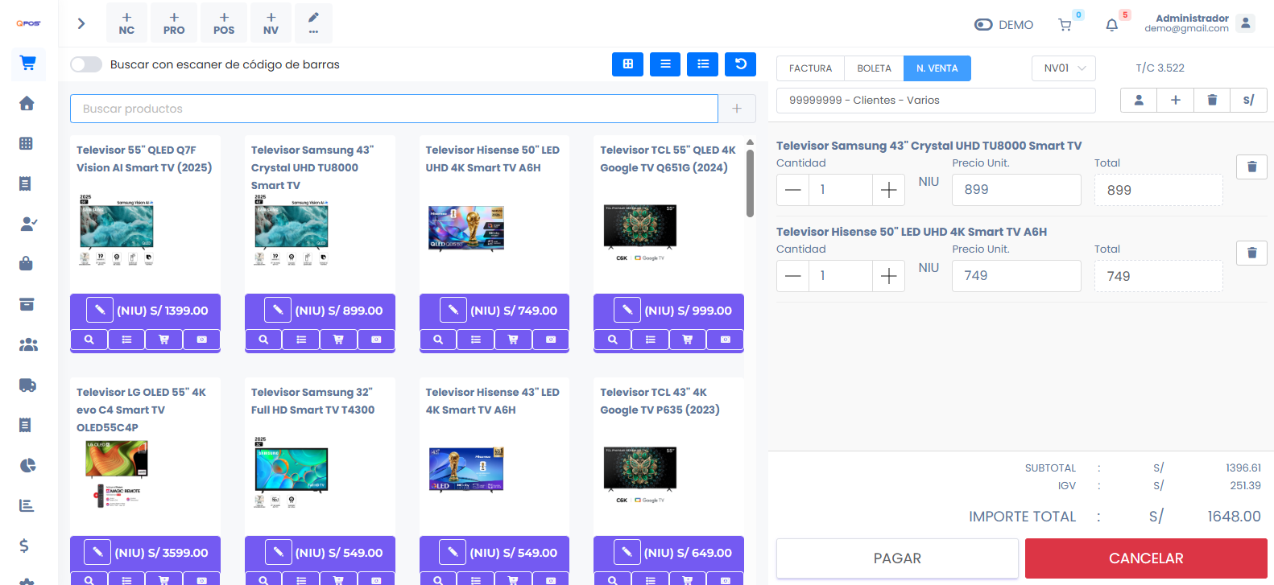Open the shopping bag icon in the sidebar
Screen dimensions: 1274x585
pyautogui.click(x=27, y=263)
